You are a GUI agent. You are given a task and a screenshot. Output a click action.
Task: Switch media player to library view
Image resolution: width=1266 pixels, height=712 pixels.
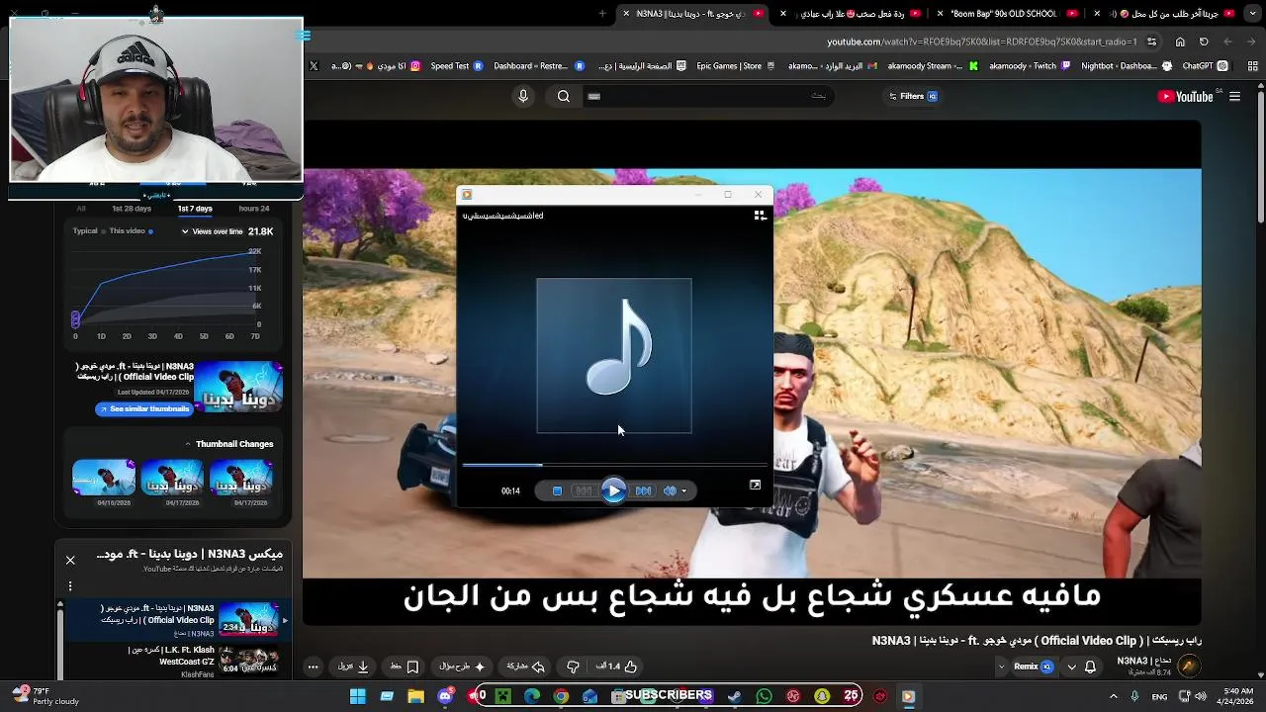tap(760, 216)
